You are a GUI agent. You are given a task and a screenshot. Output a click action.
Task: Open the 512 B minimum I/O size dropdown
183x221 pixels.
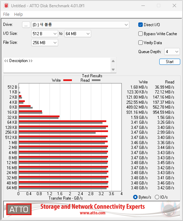45,34
